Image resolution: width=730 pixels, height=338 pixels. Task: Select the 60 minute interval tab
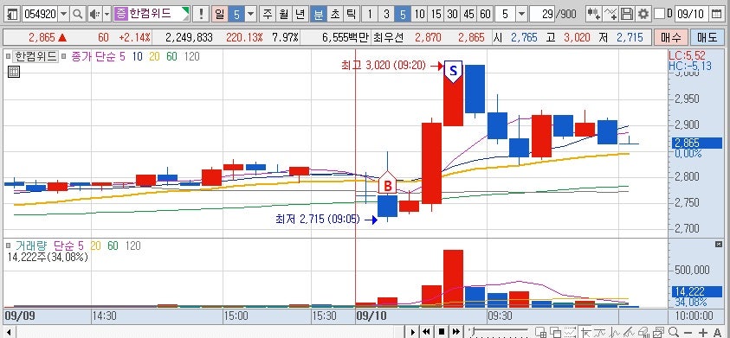(x=485, y=14)
